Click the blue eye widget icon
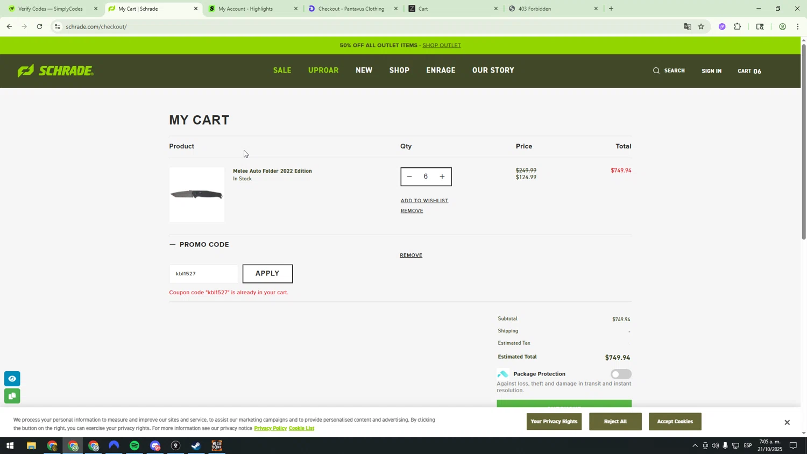The height and width of the screenshot is (454, 807). tap(12, 379)
